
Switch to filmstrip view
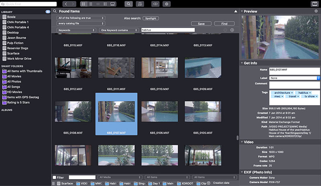click(x=113, y=4)
